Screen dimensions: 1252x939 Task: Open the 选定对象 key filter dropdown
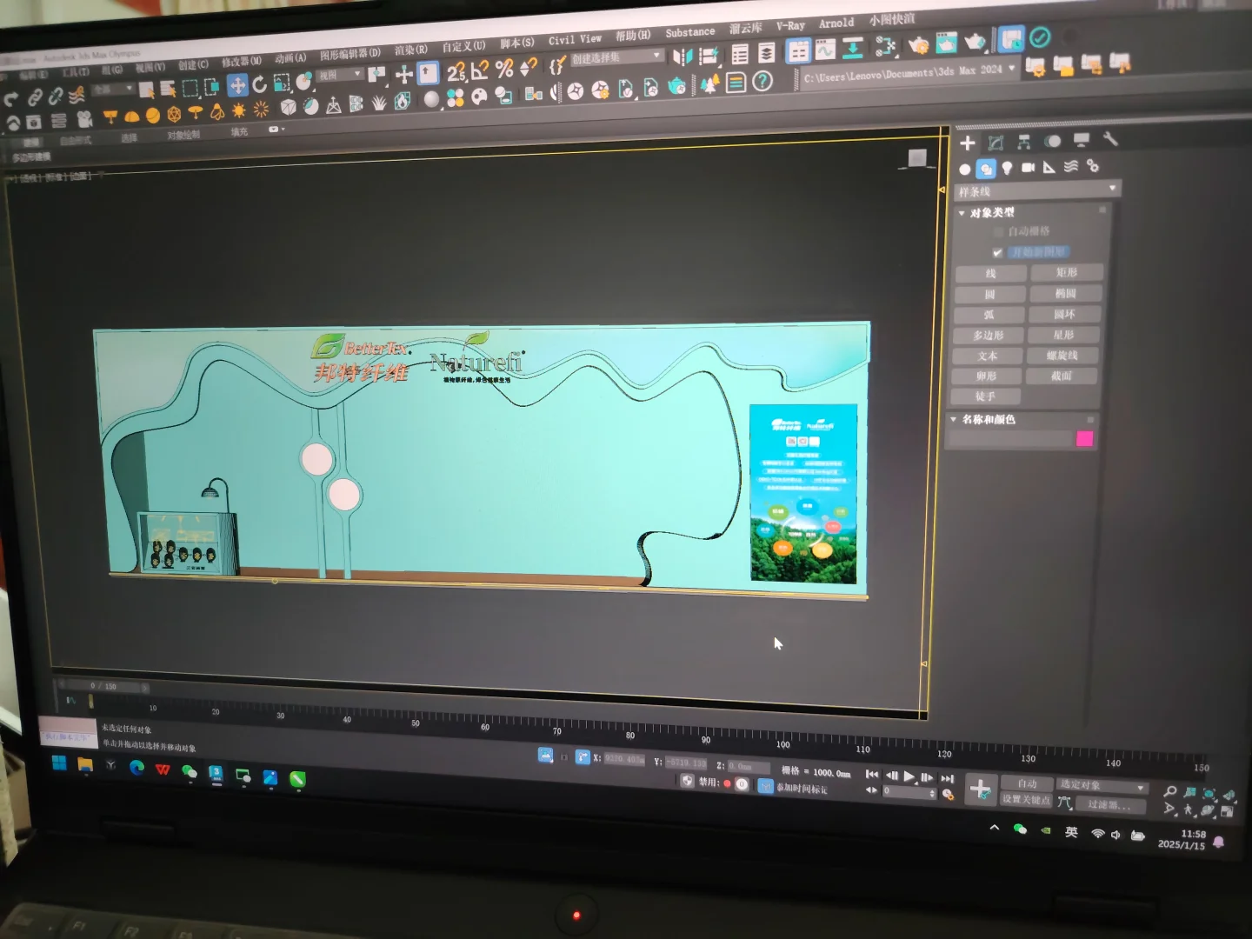point(1103,785)
